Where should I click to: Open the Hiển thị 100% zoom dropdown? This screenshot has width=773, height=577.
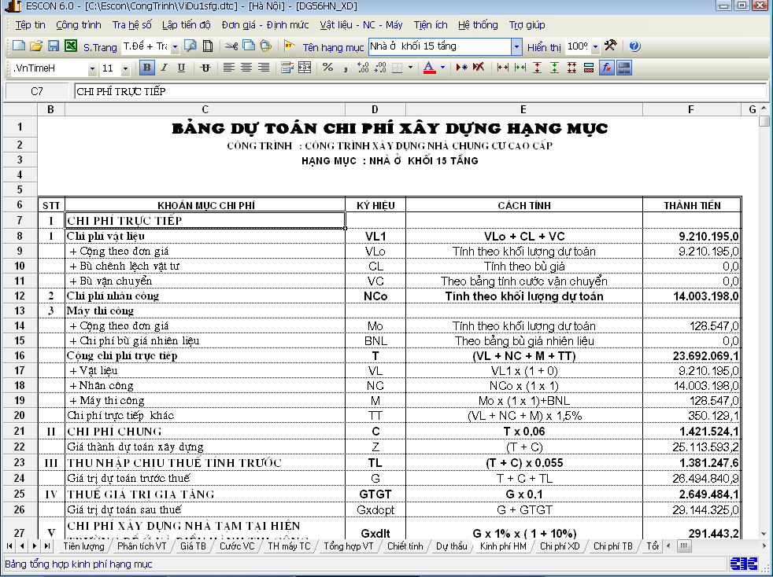point(594,47)
